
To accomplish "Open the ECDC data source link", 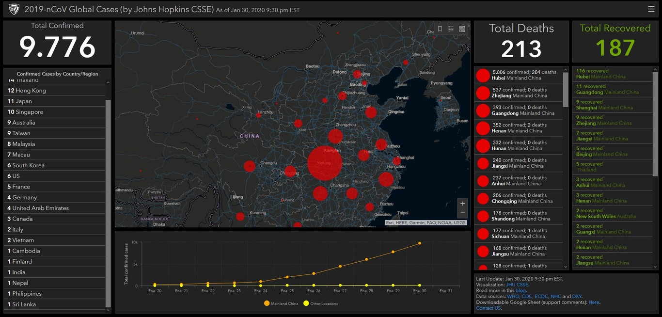I will coord(541,297).
